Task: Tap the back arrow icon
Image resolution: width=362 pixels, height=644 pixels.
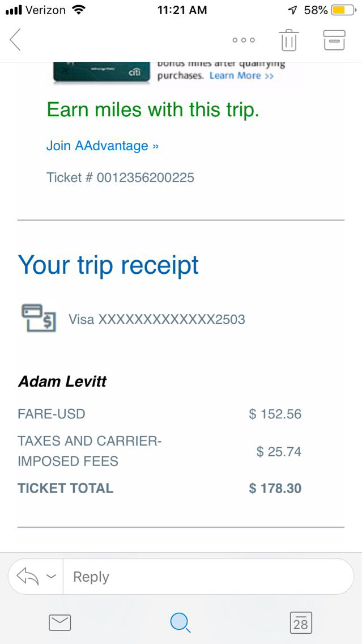Action: point(15,40)
